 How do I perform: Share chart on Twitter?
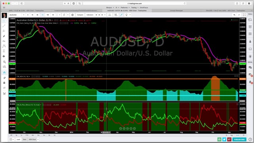(x=224, y=139)
